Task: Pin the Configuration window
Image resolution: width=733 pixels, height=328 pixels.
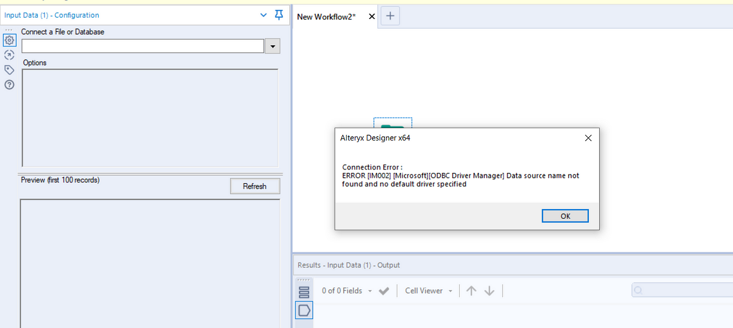Action: (x=279, y=15)
